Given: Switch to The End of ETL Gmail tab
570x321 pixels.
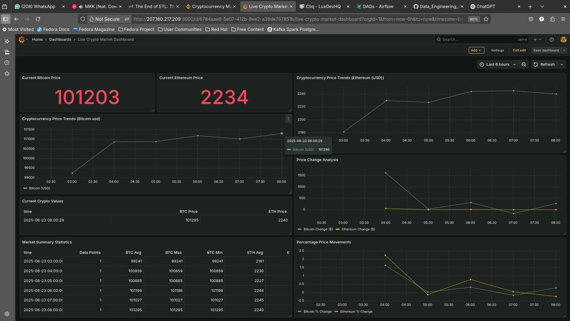Looking at the screenshot, I should click(153, 7).
